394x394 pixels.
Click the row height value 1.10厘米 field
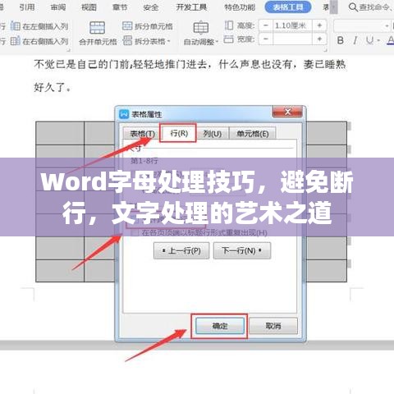click(x=292, y=25)
